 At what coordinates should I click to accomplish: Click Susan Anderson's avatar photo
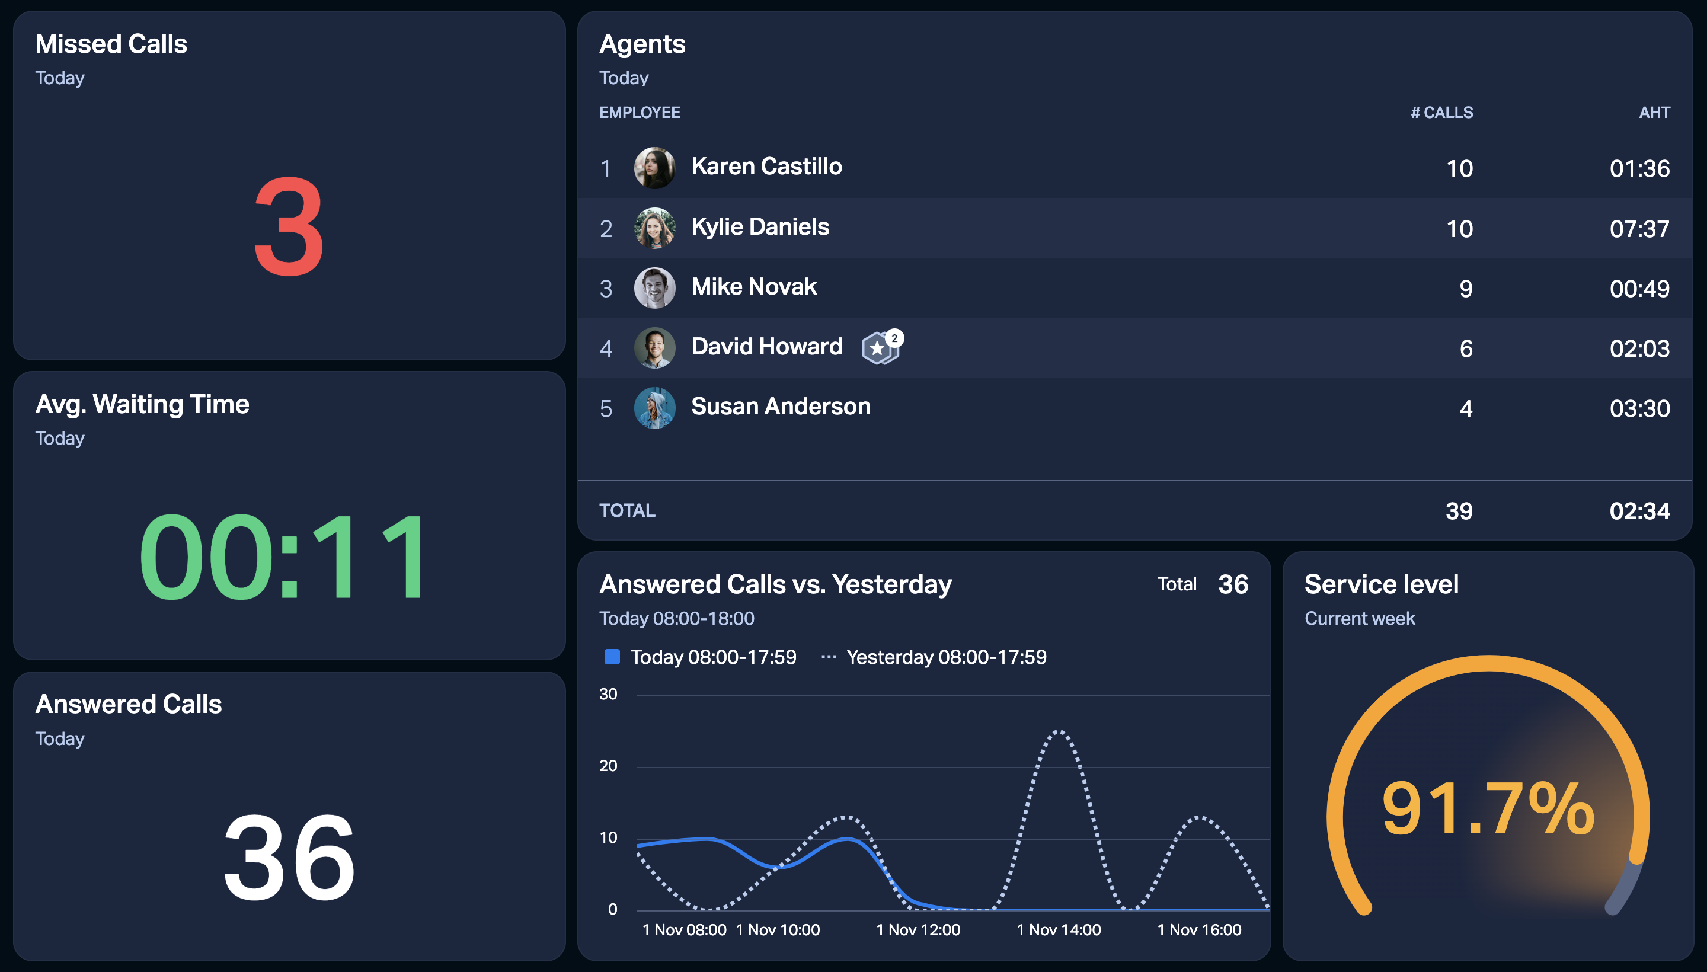coord(654,408)
